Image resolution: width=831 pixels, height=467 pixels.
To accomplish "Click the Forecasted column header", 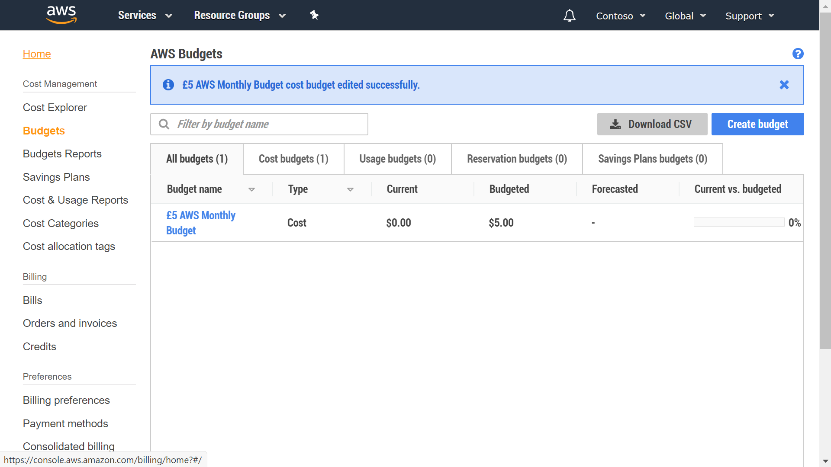I will click(615, 189).
